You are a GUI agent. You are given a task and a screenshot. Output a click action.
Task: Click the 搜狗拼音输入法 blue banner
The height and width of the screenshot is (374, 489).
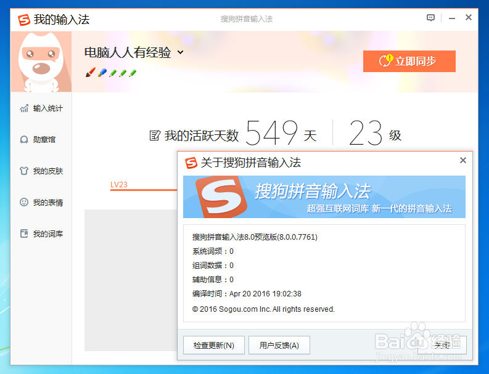click(x=324, y=197)
